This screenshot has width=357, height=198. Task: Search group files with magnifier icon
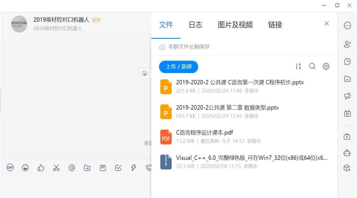[x=312, y=66]
